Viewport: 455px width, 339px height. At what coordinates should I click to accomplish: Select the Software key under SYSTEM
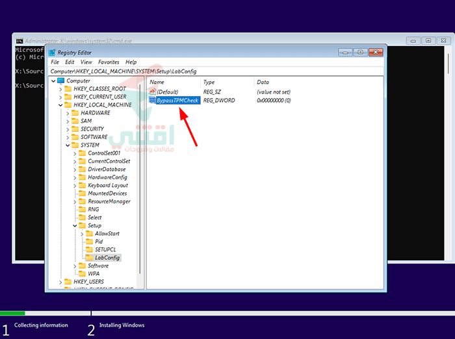pyautogui.click(x=98, y=266)
